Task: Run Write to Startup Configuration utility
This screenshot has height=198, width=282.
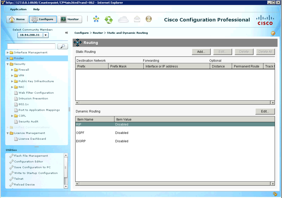Action: click(36, 173)
